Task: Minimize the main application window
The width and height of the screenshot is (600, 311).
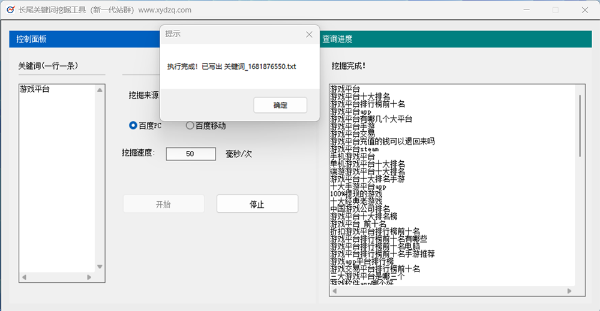Action: (527, 10)
